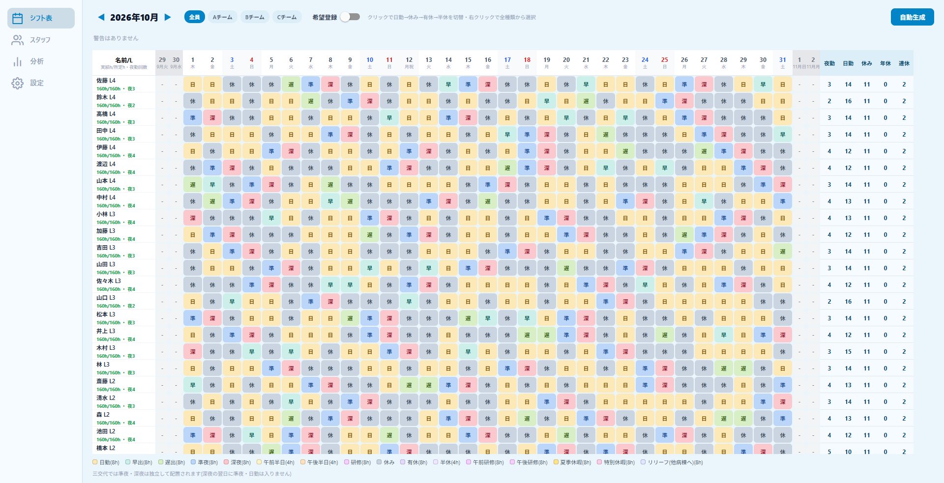Click the 準夜(8h) legend swatch
The width and height of the screenshot is (944, 483).
193,462
